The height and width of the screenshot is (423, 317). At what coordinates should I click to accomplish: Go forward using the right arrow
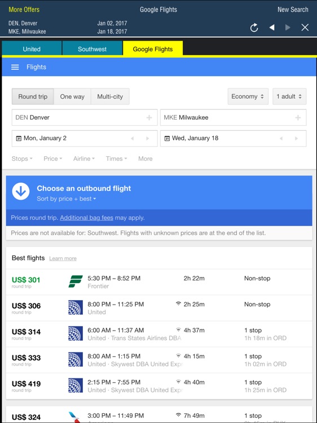pyautogui.click(x=288, y=28)
